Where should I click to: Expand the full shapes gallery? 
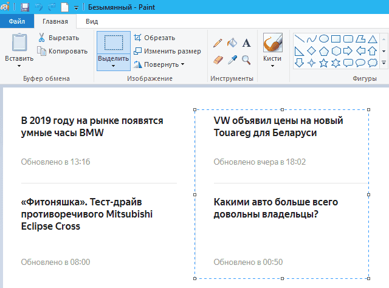384,63
